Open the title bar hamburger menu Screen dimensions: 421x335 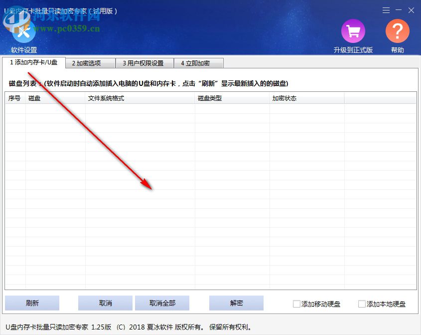(387, 10)
